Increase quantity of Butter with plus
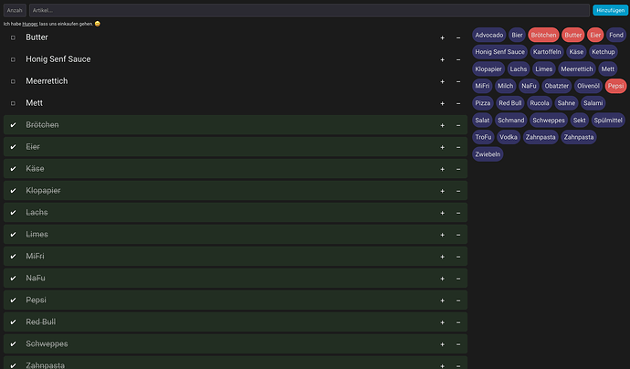 442,37
